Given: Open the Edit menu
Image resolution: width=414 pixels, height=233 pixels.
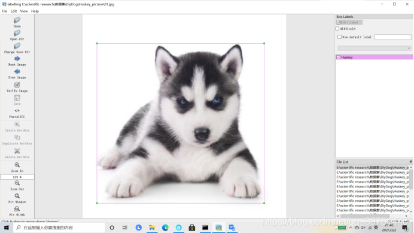Looking at the screenshot, I should pos(14,11).
